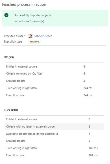Click the 'Created objects' row in PC section
110x164 pixels.
[54, 81]
